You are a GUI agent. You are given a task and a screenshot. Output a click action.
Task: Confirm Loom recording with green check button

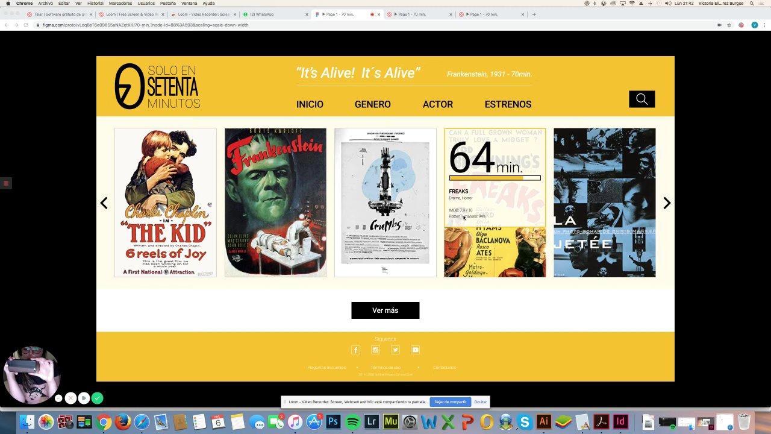[97, 398]
